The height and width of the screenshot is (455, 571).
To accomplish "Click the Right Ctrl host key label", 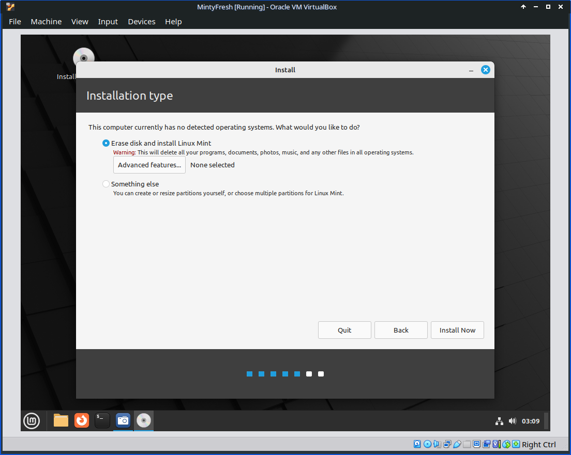I will click(538, 445).
